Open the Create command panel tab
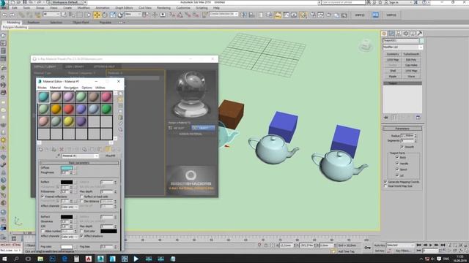469x263 pixels. [x=384, y=34]
